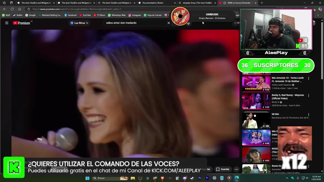The width and height of the screenshot is (324, 182).
Task: Open the WhatsApp Web bookmark
Action: click(x=117, y=15)
